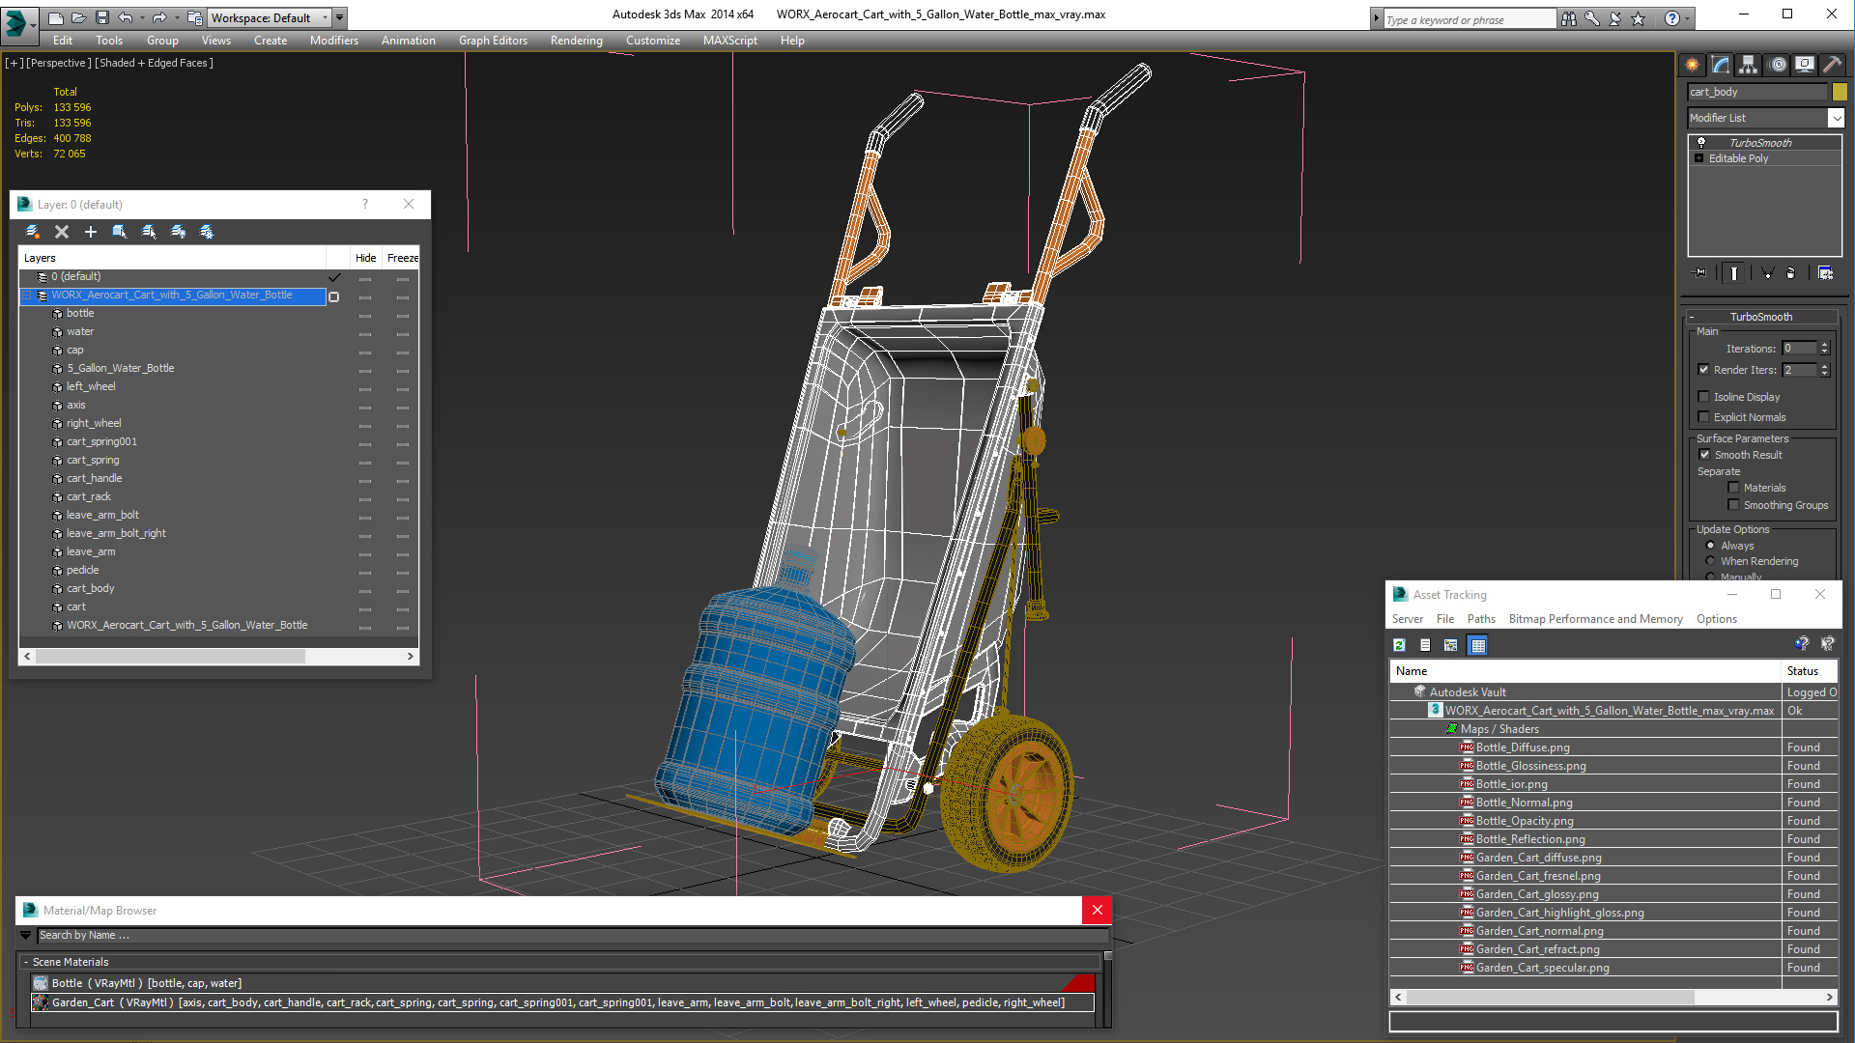Click Delete layer X icon in Layer dialog
The image size is (1855, 1043).
coord(62,232)
